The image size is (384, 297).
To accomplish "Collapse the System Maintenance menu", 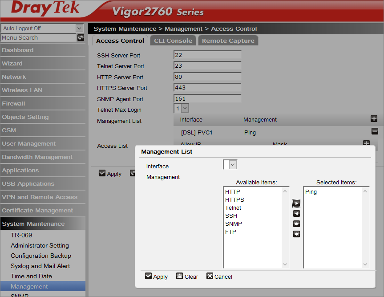I will coord(43,224).
